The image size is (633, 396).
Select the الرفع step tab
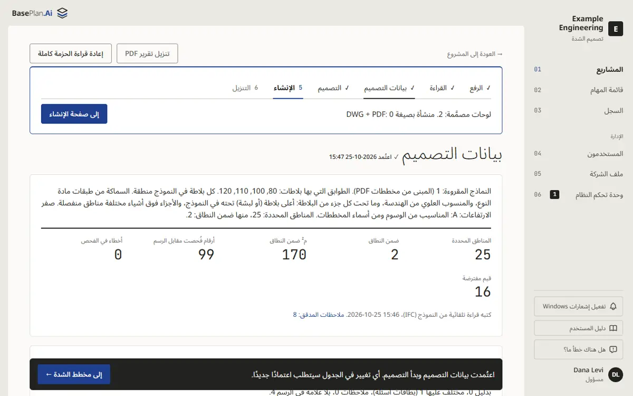click(480, 88)
